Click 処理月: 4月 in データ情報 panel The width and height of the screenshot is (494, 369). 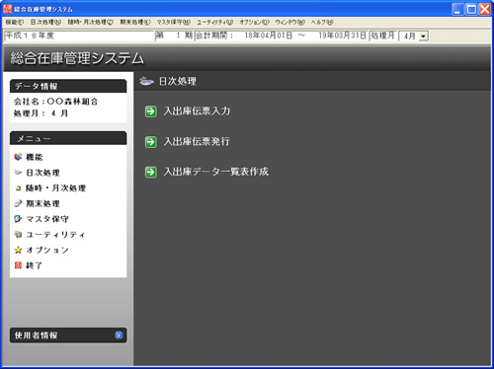(x=41, y=113)
